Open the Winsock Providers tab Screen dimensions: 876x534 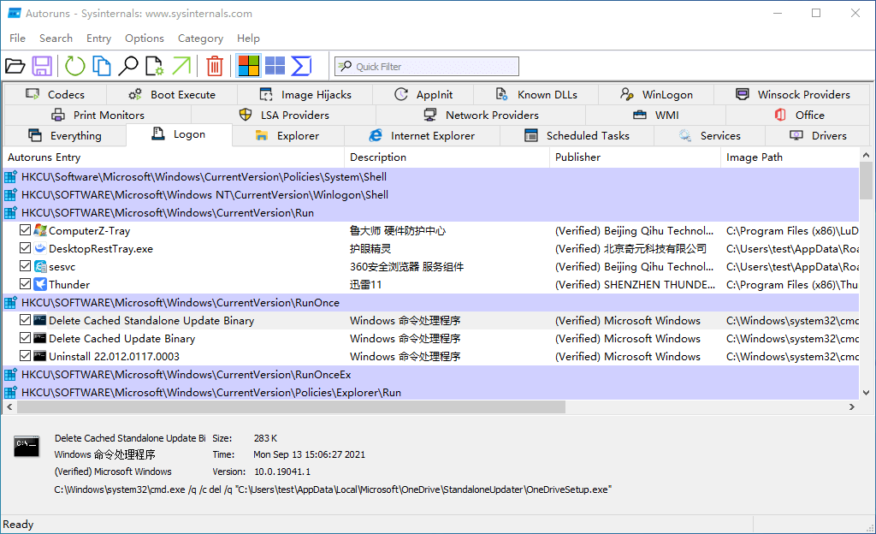coord(793,94)
